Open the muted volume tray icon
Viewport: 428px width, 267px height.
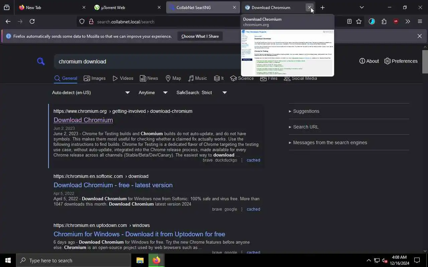[x=385, y=260]
